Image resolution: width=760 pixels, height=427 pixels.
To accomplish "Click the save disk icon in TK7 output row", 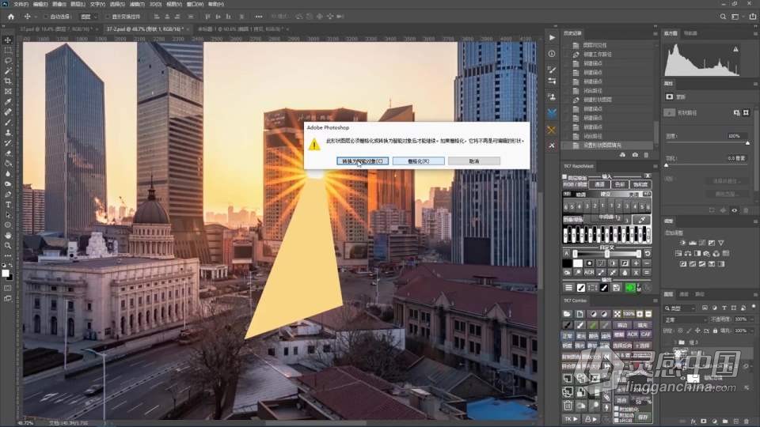I will 616,288.
